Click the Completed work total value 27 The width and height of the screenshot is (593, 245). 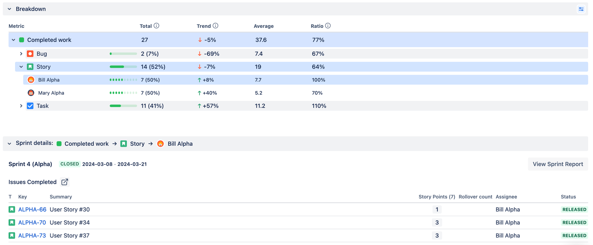coord(145,40)
